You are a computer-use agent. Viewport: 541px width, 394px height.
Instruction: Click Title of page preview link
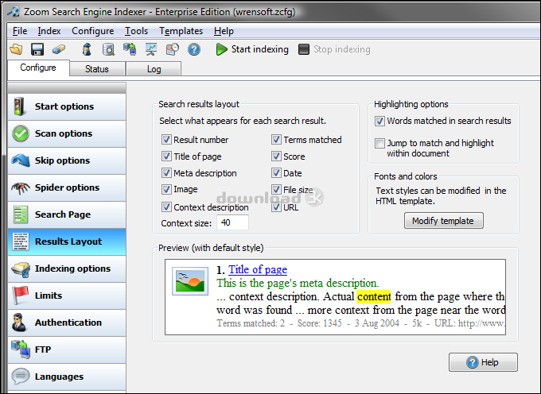(258, 269)
